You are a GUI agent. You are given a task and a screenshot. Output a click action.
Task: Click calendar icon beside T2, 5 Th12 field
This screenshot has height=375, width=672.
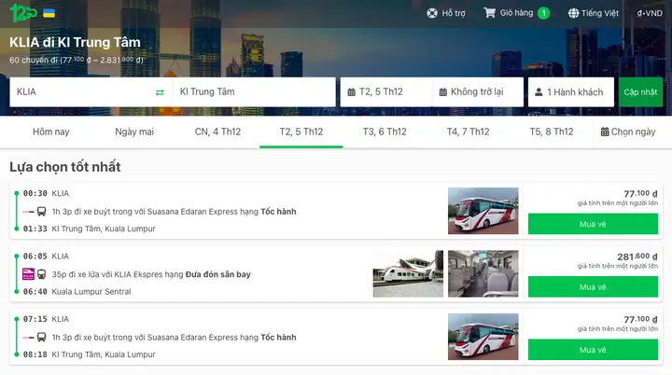[352, 92]
